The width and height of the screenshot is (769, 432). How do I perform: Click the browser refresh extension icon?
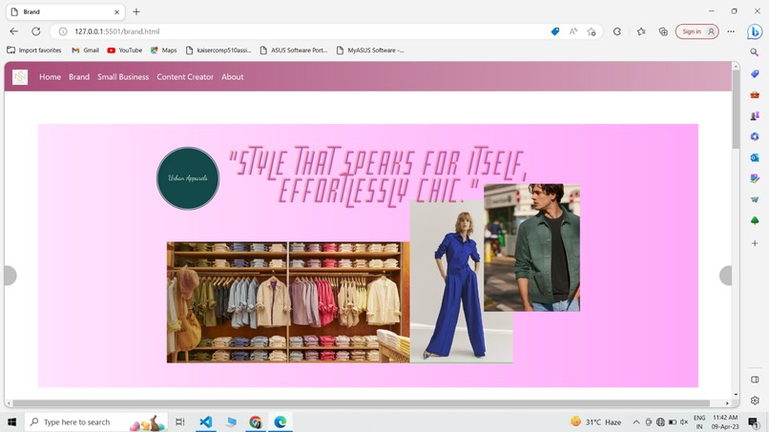pyautogui.click(x=617, y=31)
